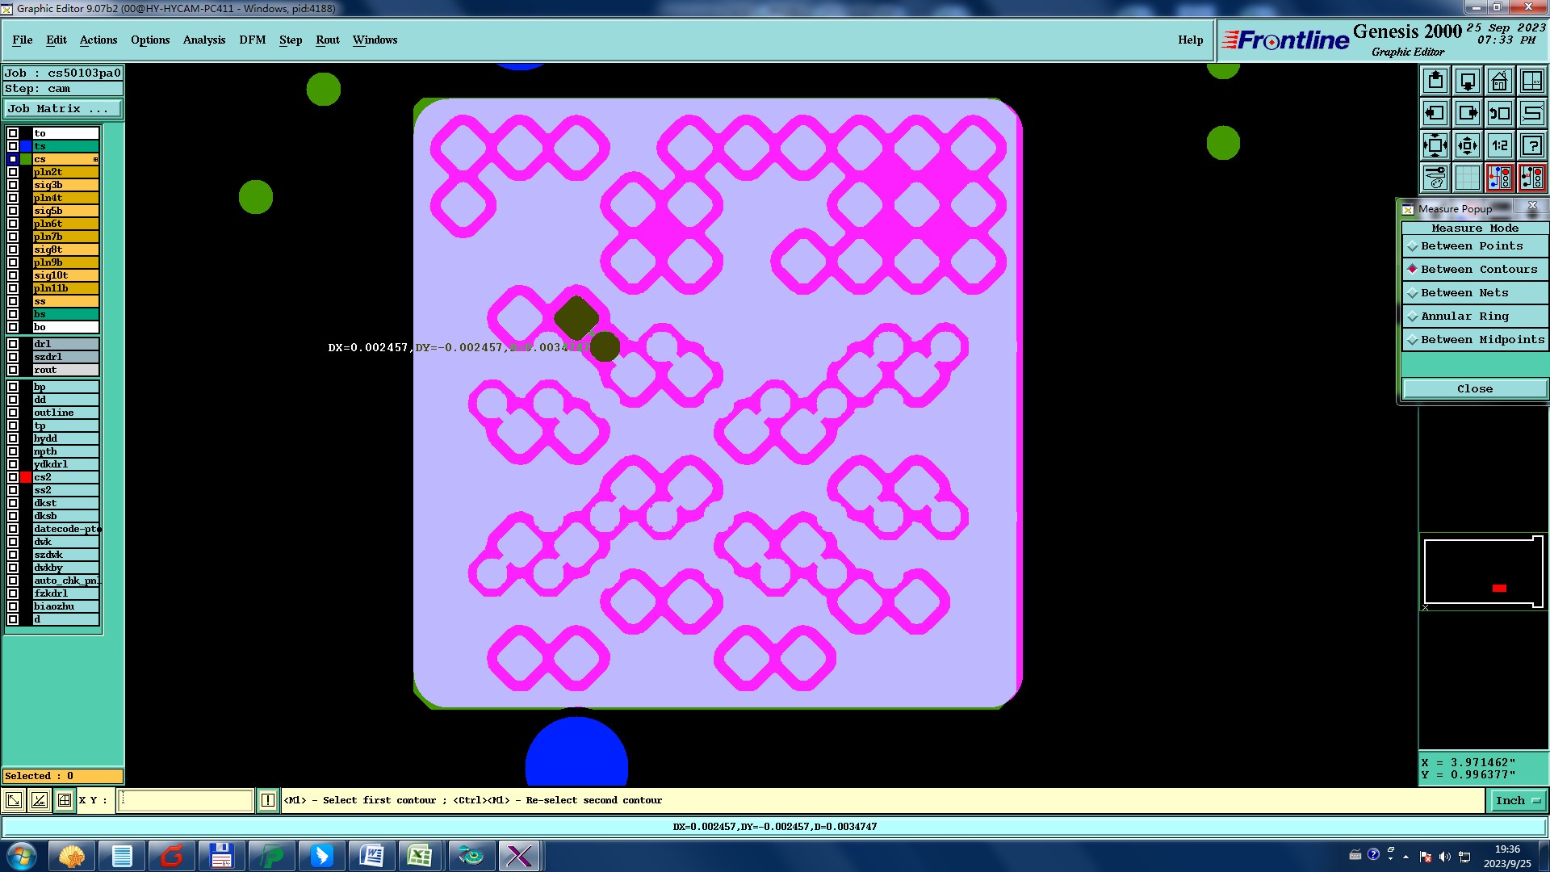This screenshot has height=872, width=1550.
Task: Open the Rout menu
Action: [328, 40]
